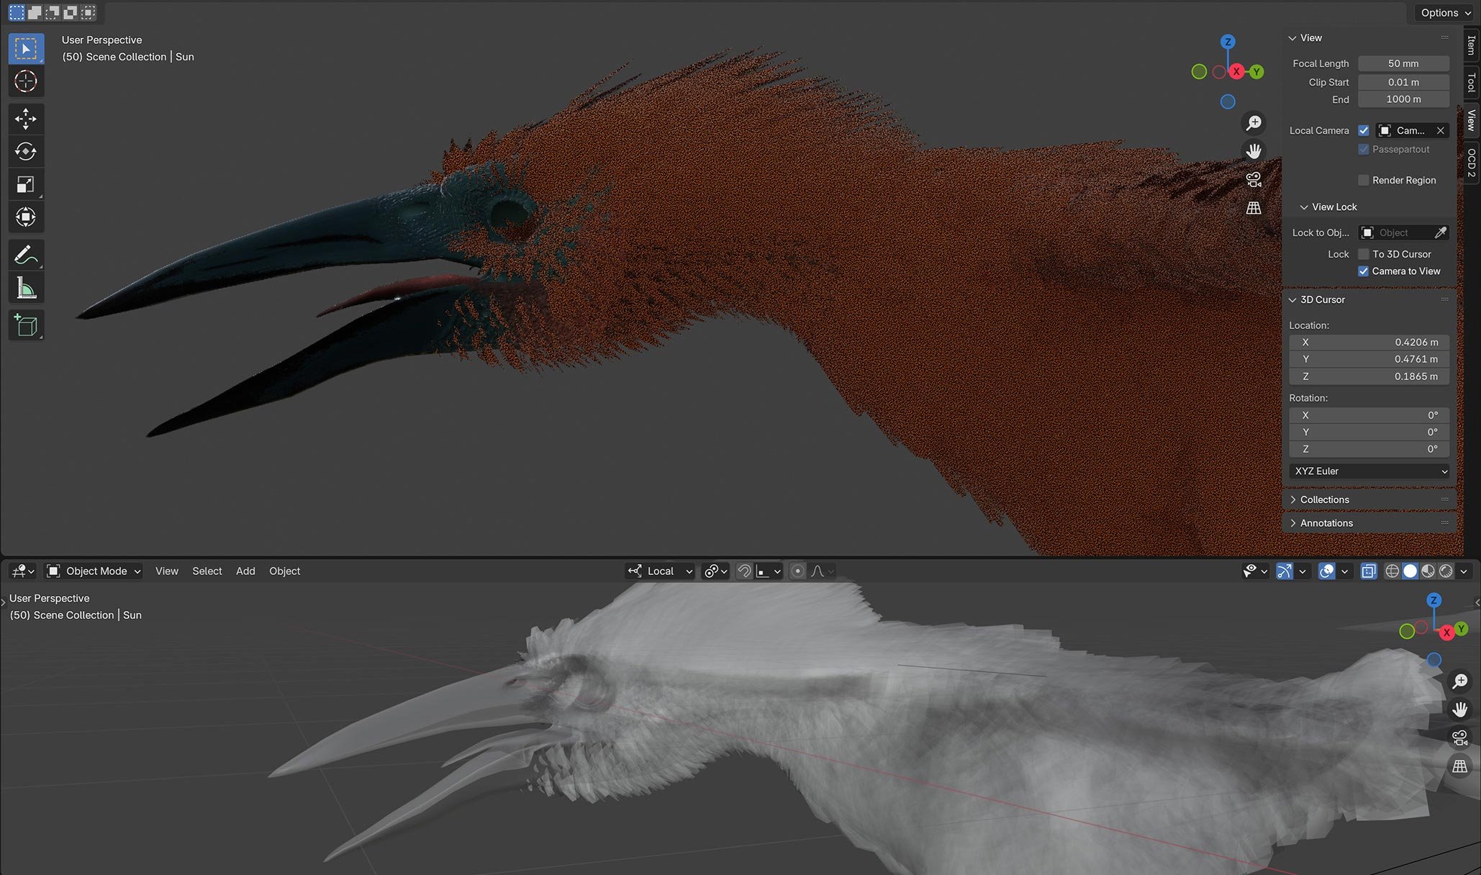Choose the Annotate pencil tool
1481x875 pixels.
pyautogui.click(x=26, y=255)
